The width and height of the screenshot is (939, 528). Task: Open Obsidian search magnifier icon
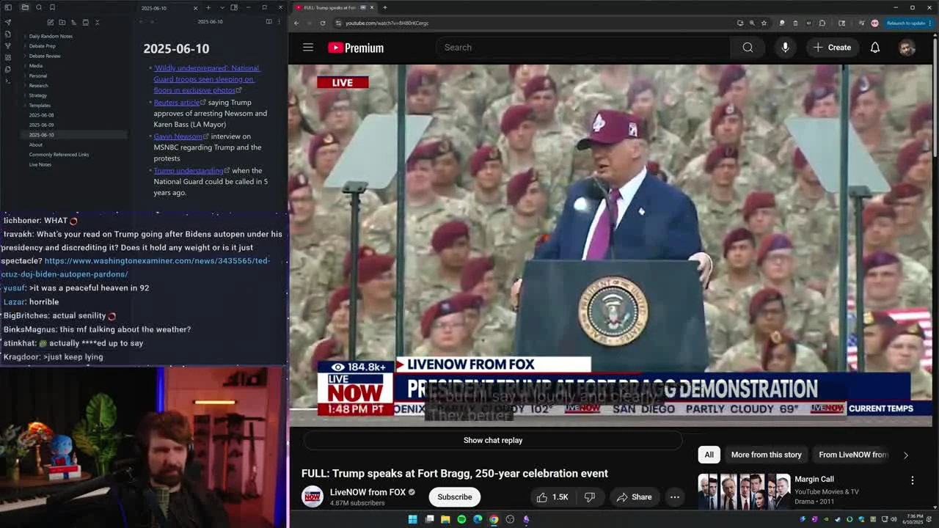pyautogui.click(x=39, y=7)
